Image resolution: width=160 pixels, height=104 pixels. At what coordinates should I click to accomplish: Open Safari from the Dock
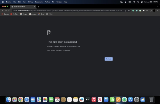tap(27, 100)
